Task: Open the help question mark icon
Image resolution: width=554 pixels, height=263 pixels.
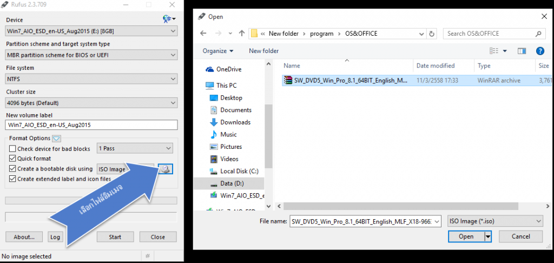Action: 539,51
